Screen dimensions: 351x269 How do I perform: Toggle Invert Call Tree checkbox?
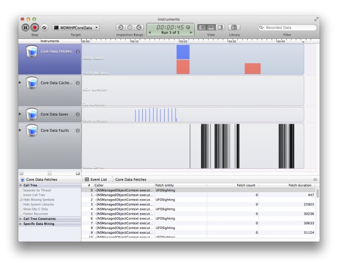click(x=21, y=195)
